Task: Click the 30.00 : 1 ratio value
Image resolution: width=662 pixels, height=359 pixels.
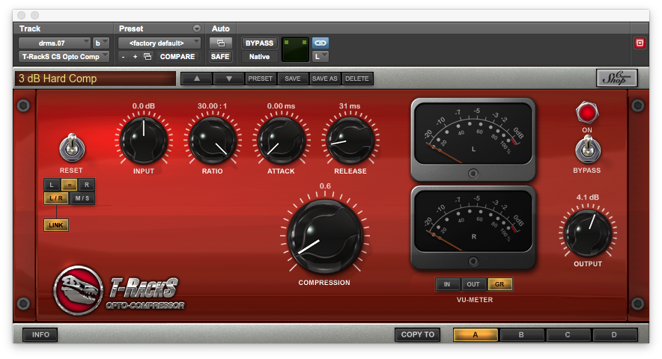Action: coord(212,106)
